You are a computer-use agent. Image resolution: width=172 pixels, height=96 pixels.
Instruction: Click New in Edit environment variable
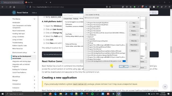[x=134, y=23]
